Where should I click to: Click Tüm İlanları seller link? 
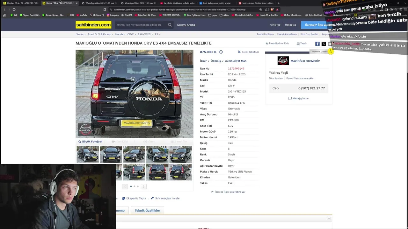tap(276, 78)
